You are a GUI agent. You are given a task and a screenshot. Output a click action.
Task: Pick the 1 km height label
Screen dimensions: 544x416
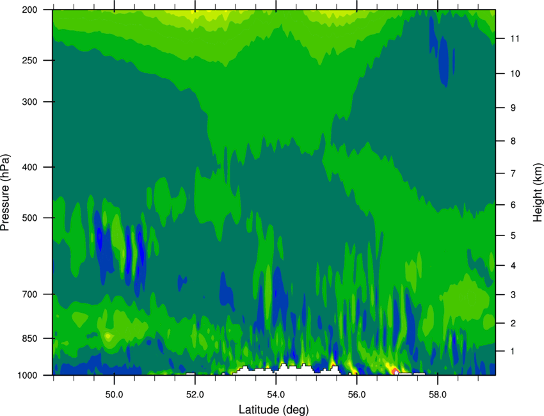(x=513, y=351)
